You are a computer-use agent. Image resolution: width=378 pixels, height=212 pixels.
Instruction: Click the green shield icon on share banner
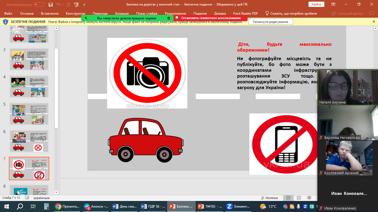click(169, 18)
